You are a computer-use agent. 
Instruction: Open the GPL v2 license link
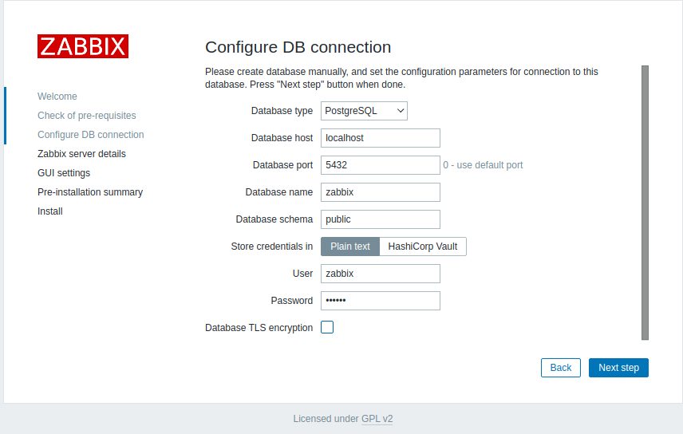point(377,419)
